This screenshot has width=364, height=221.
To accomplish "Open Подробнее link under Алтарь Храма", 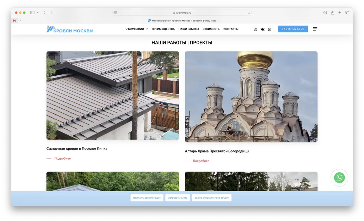I will [x=201, y=161].
